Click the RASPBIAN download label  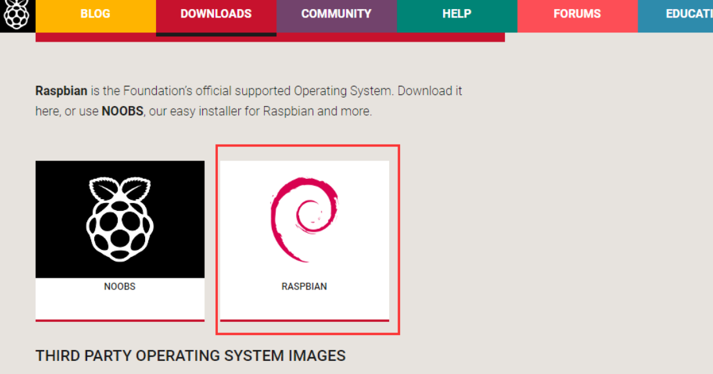tap(304, 286)
